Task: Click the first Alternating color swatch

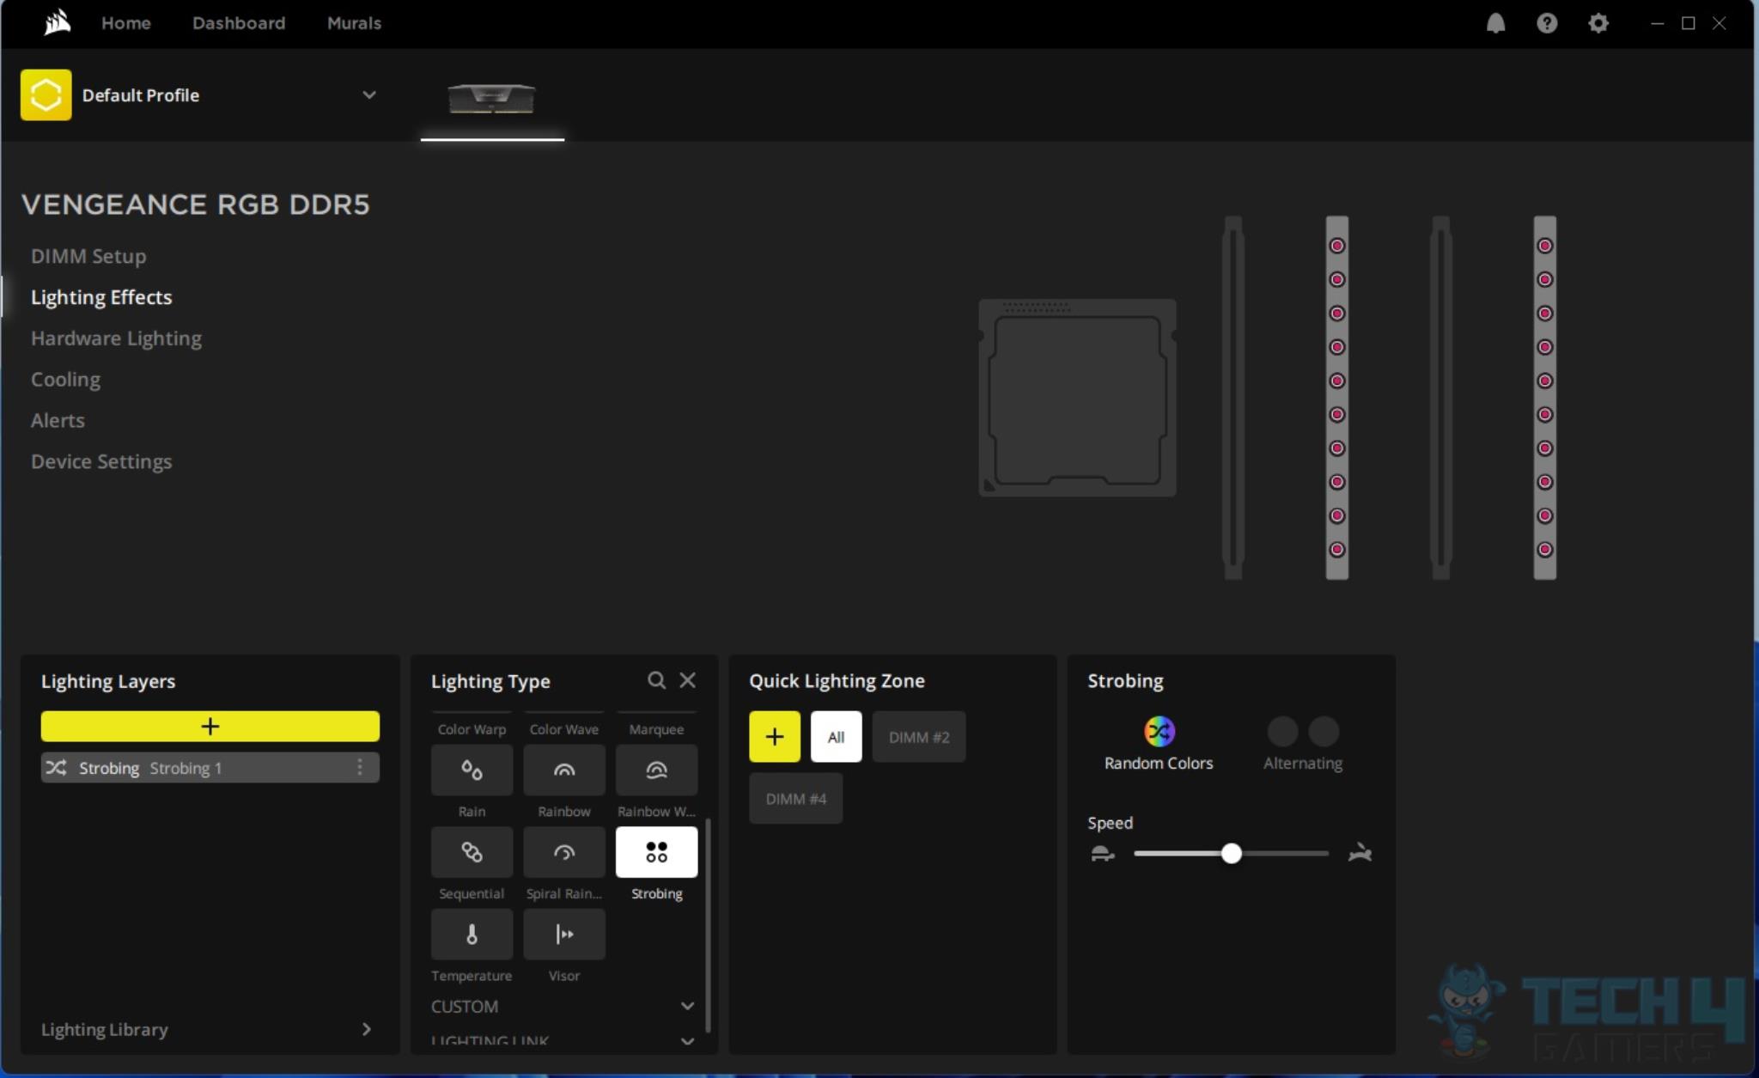Action: 1282,732
